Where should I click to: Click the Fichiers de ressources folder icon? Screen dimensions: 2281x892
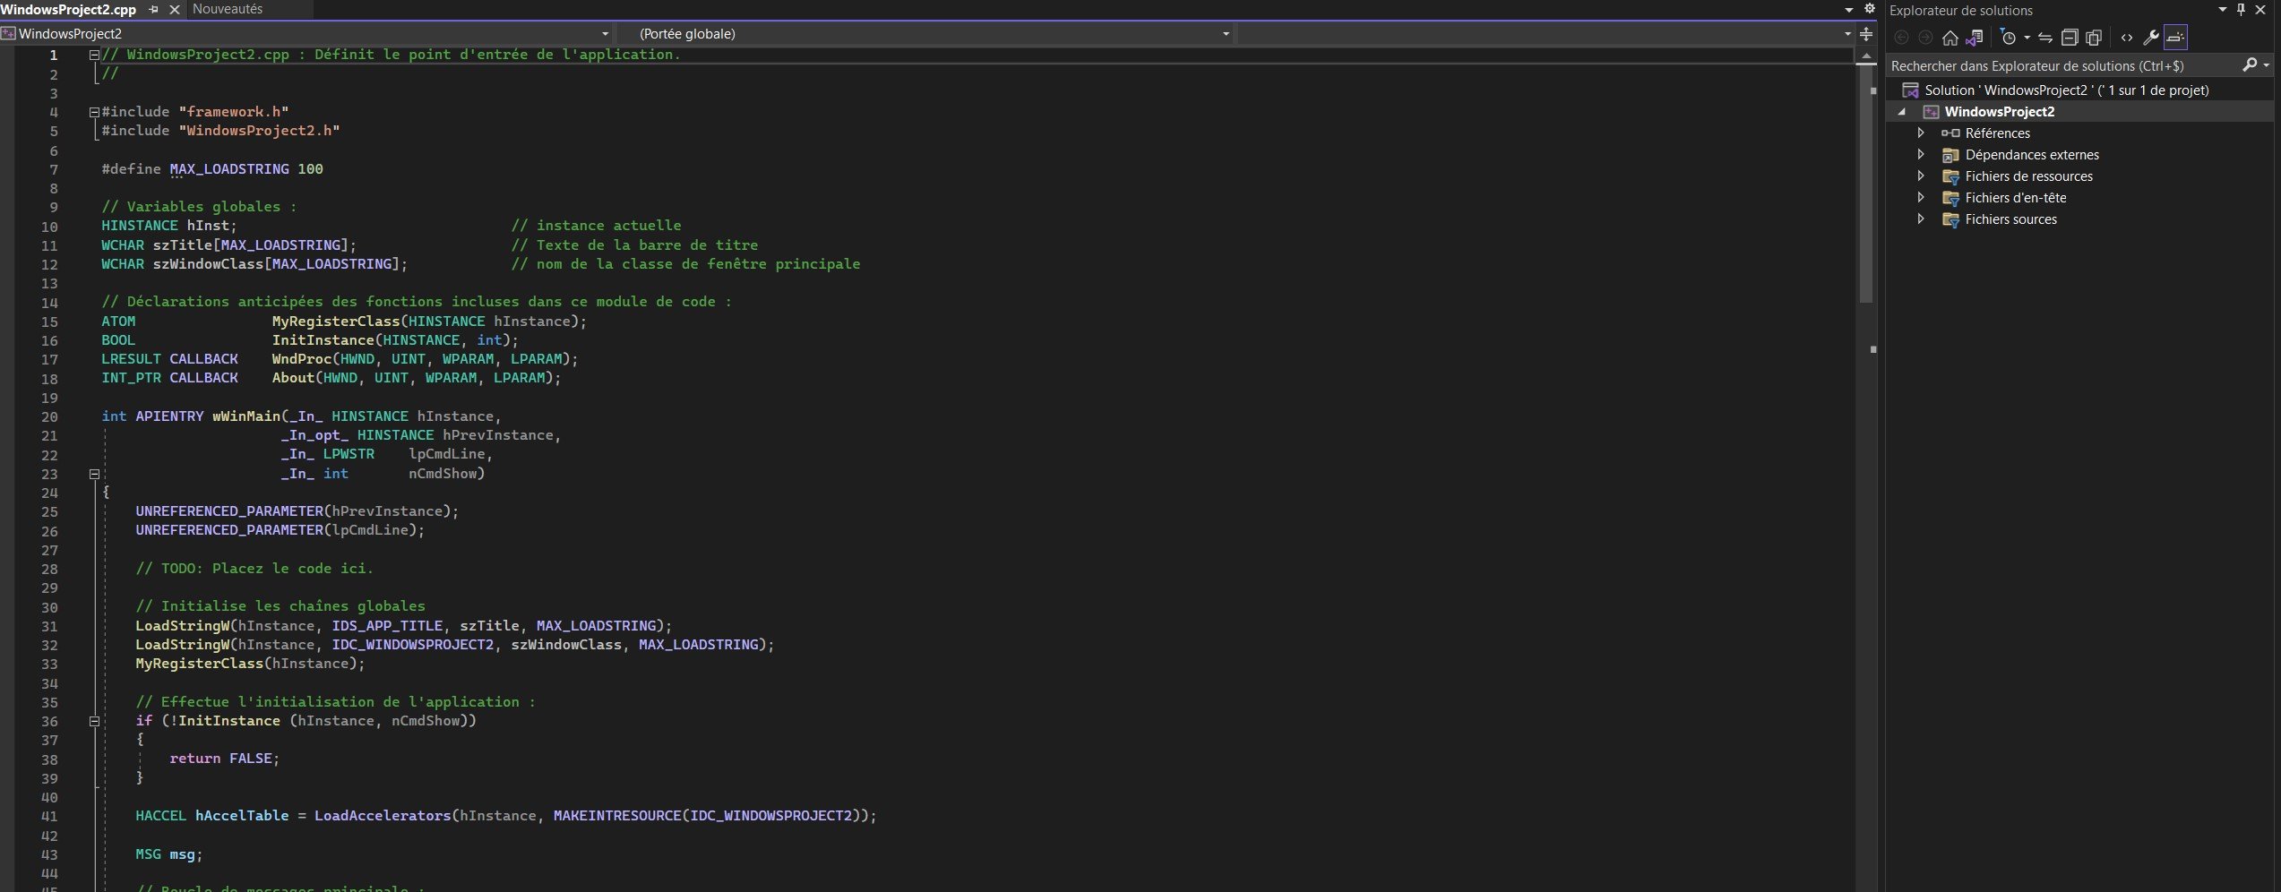pos(1950,176)
